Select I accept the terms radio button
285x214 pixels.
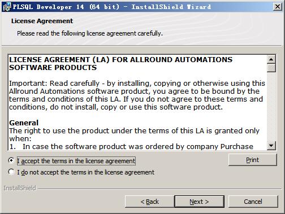pos(11,160)
